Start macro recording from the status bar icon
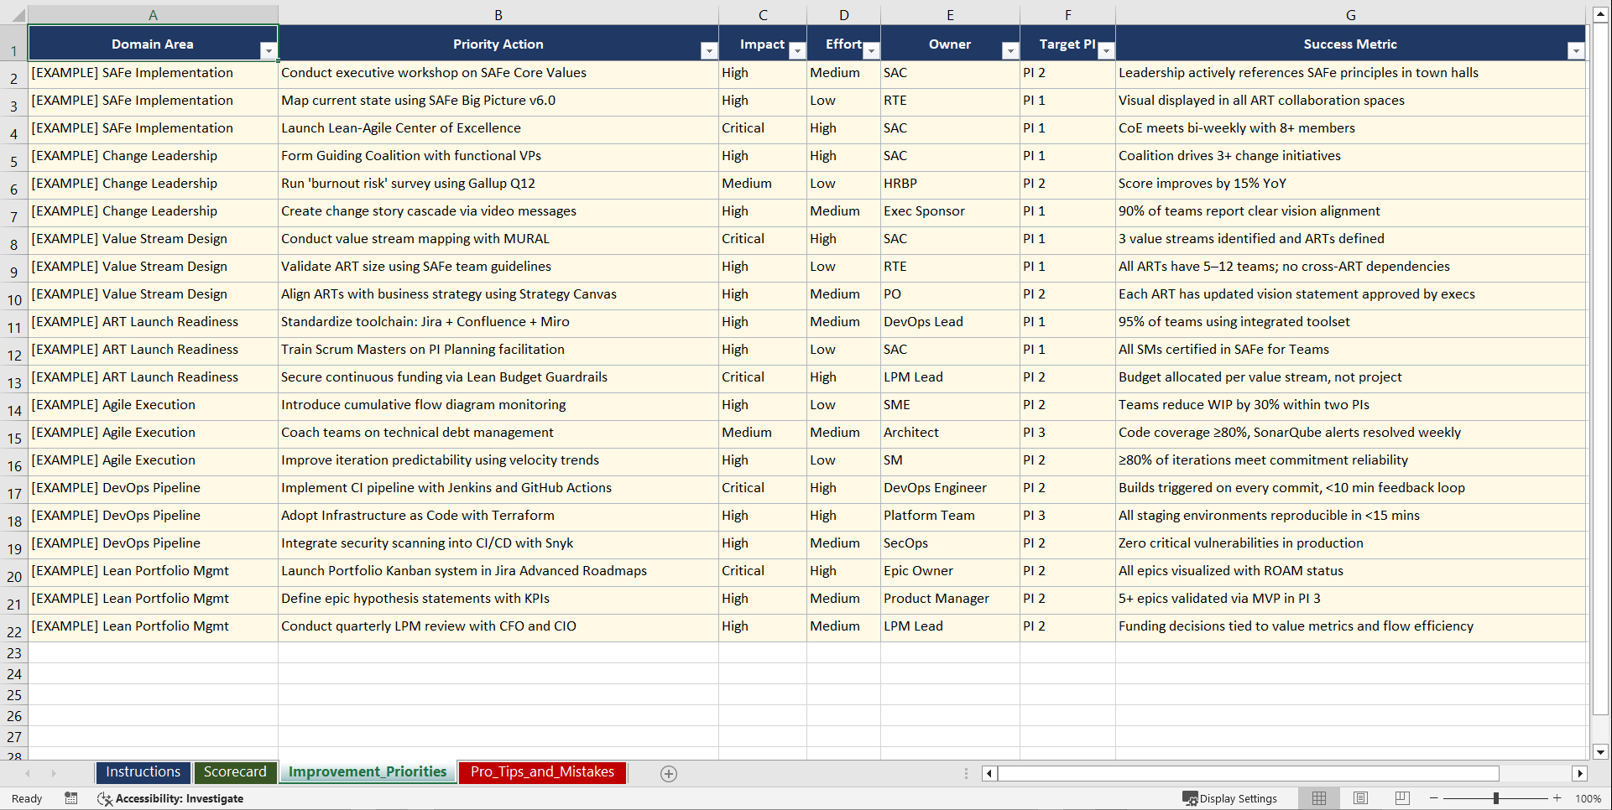The image size is (1612, 810). [x=71, y=798]
